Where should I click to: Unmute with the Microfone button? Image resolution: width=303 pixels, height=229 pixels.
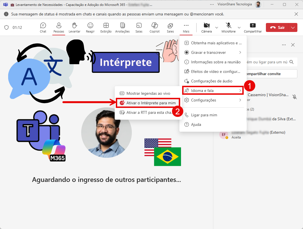click(x=229, y=27)
